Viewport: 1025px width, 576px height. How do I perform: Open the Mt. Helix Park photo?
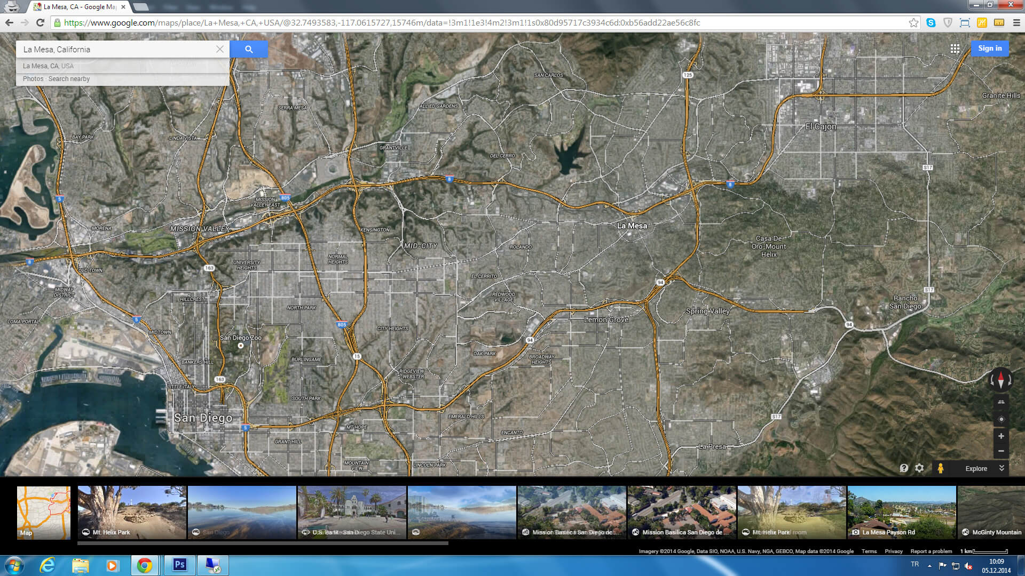tap(132, 512)
